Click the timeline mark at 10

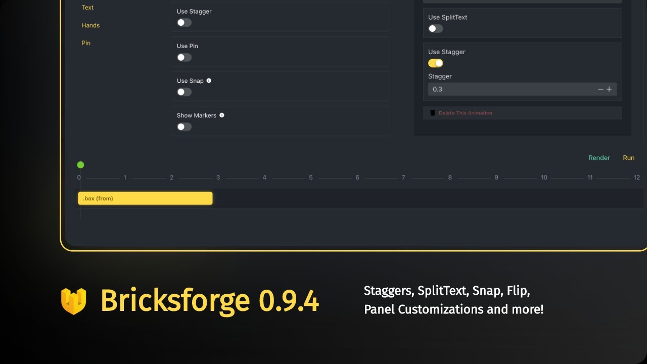point(544,177)
